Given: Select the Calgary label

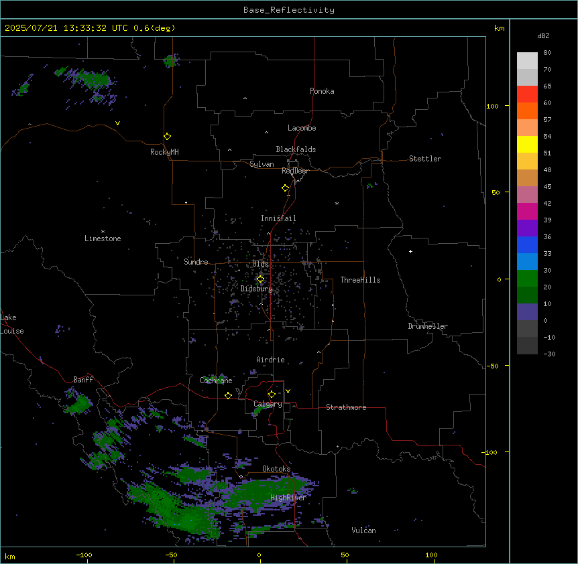Looking at the screenshot, I should [x=268, y=404].
